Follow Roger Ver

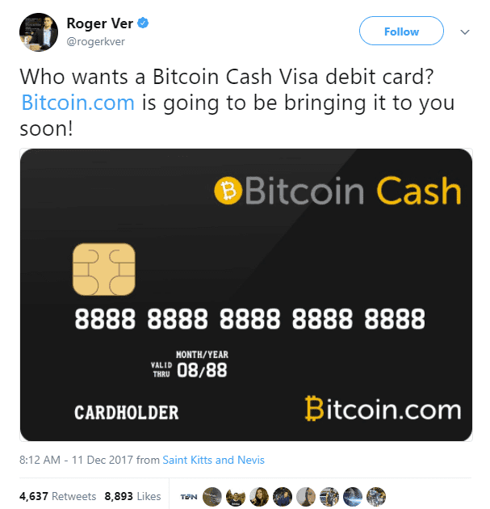[x=401, y=31]
